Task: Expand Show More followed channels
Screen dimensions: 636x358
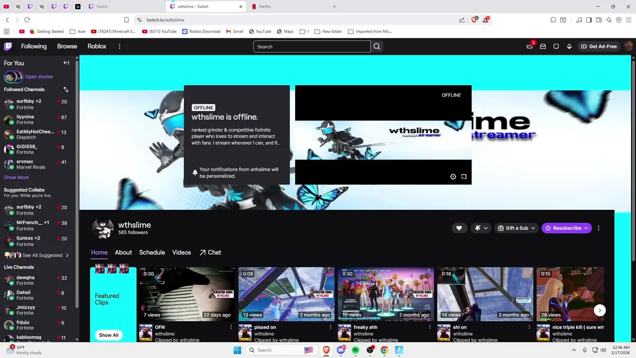Action: pyautogui.click(x=16, y=178)
